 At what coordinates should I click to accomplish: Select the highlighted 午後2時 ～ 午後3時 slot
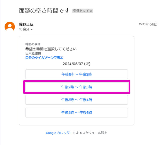pyautogui.click(x=76, y=87)
